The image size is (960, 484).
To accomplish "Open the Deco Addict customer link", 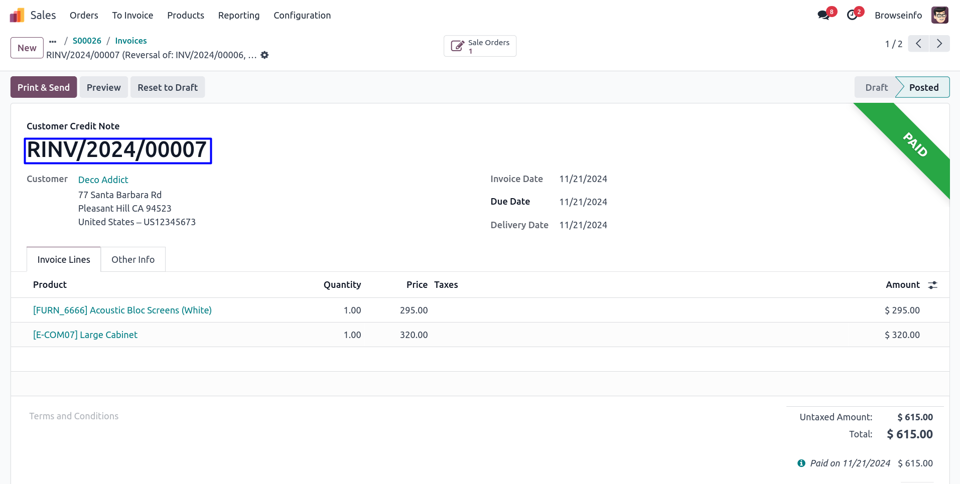I will (x=103, y=180).
